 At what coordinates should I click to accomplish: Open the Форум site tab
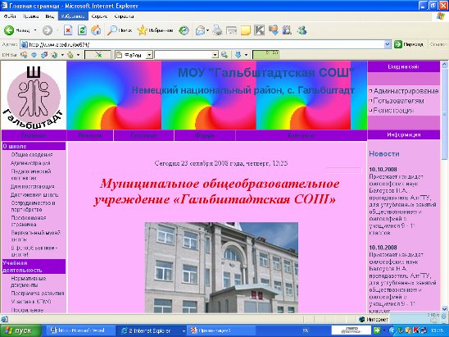205,135
